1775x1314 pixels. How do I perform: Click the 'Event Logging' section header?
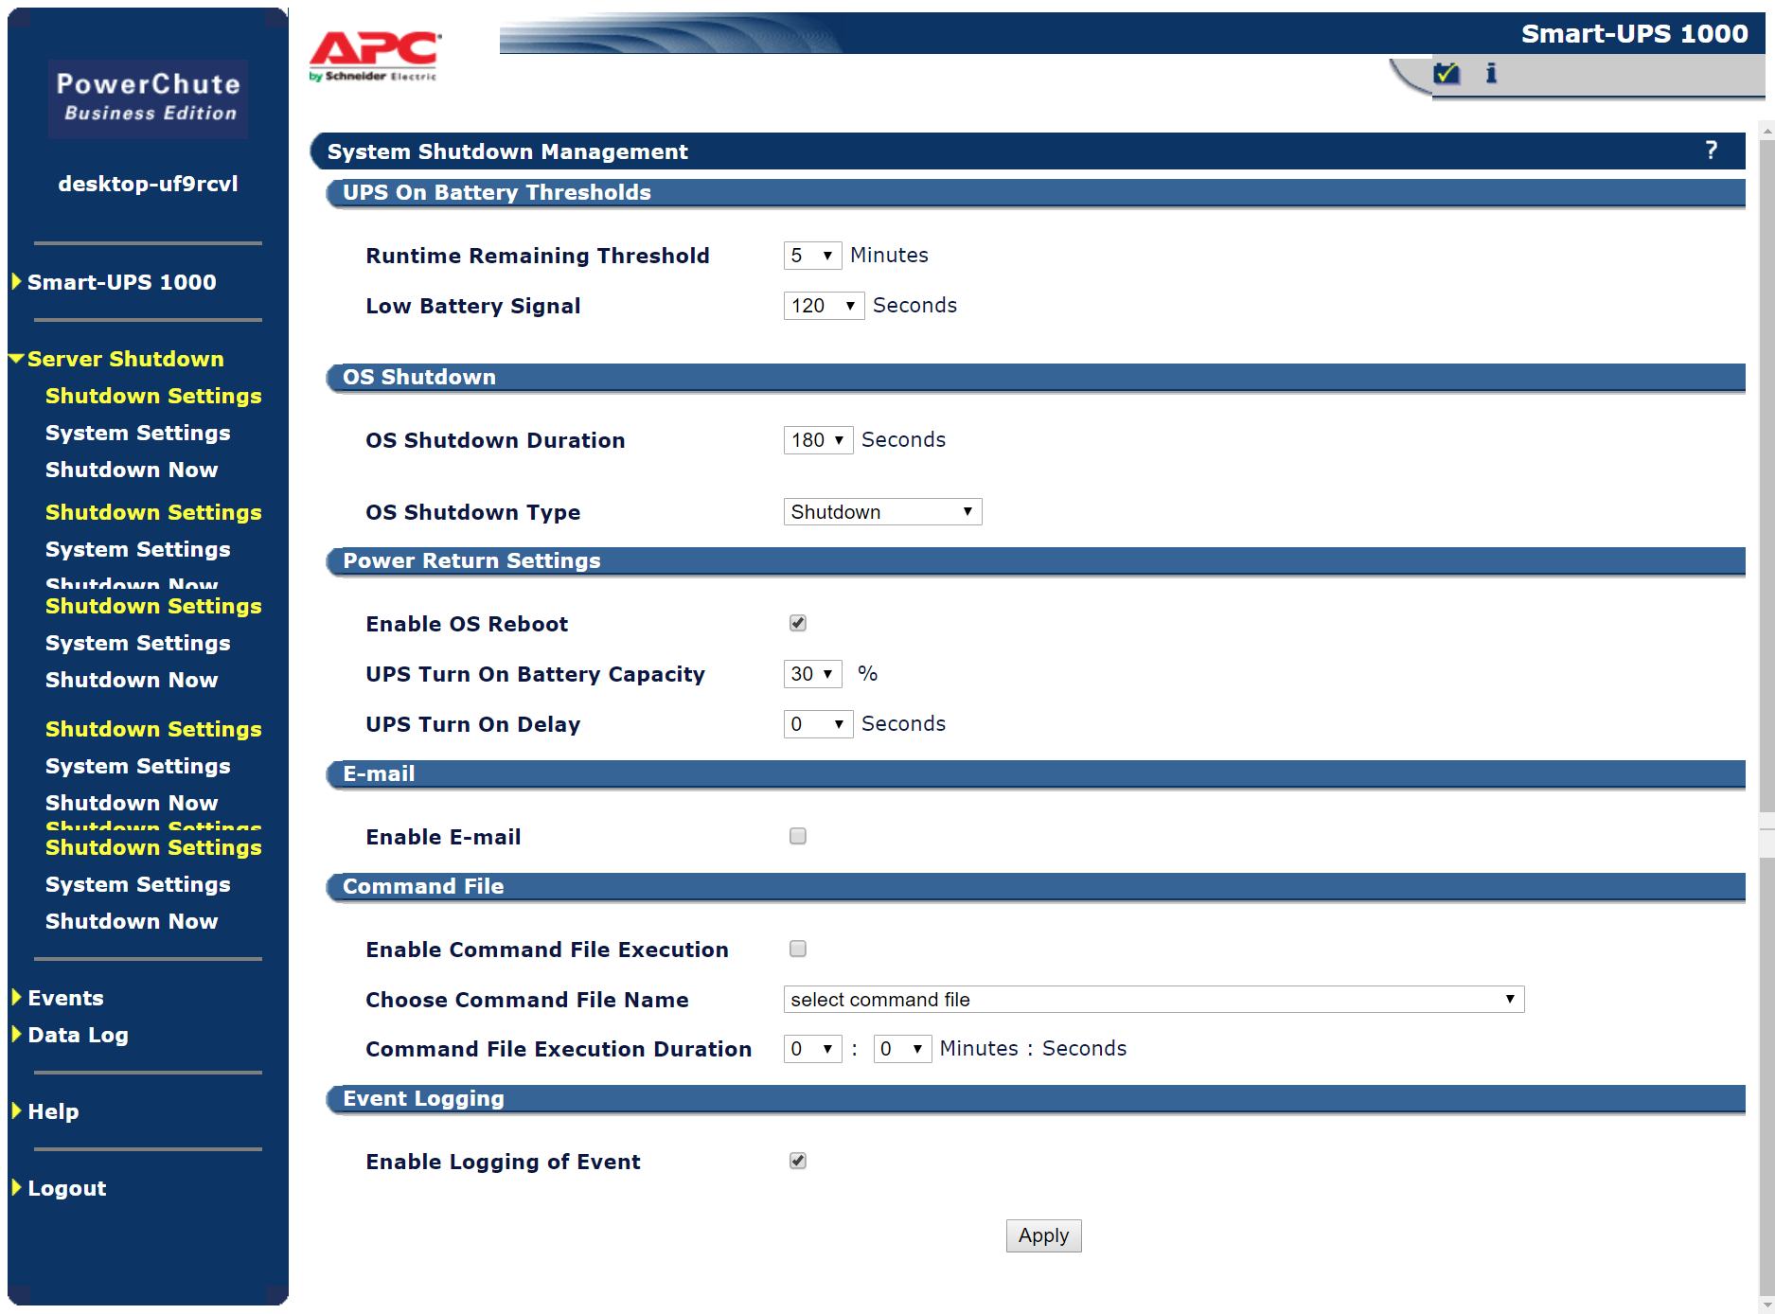coord(423,1098)
